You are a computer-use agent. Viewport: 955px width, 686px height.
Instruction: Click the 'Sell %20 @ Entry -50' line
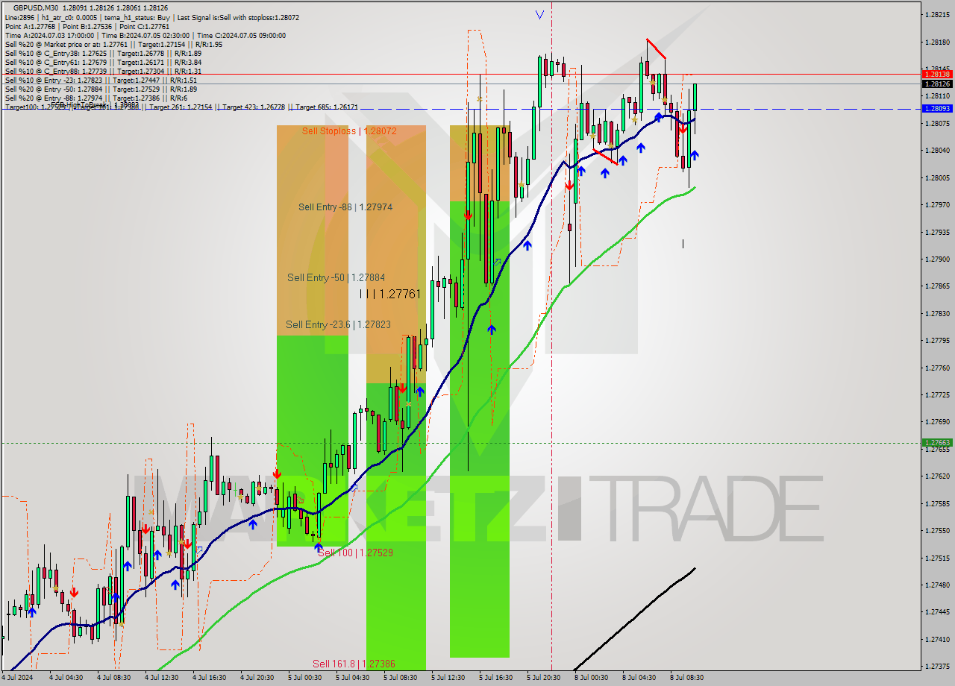tap(101, 89)
